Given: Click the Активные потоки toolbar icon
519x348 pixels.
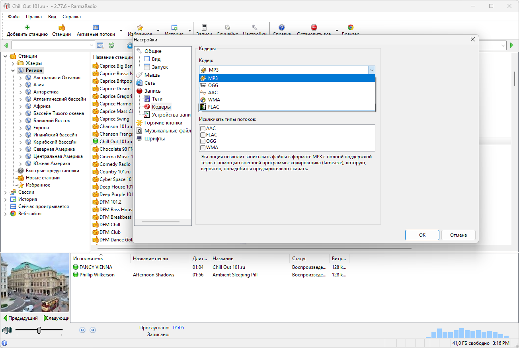Looking at the screenshot, I should point(96,27).
